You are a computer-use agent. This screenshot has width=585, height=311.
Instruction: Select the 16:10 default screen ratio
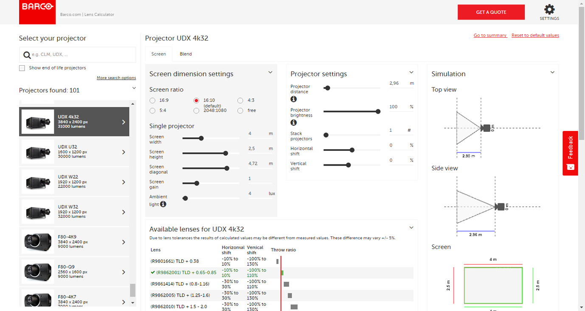pos(196,100)
